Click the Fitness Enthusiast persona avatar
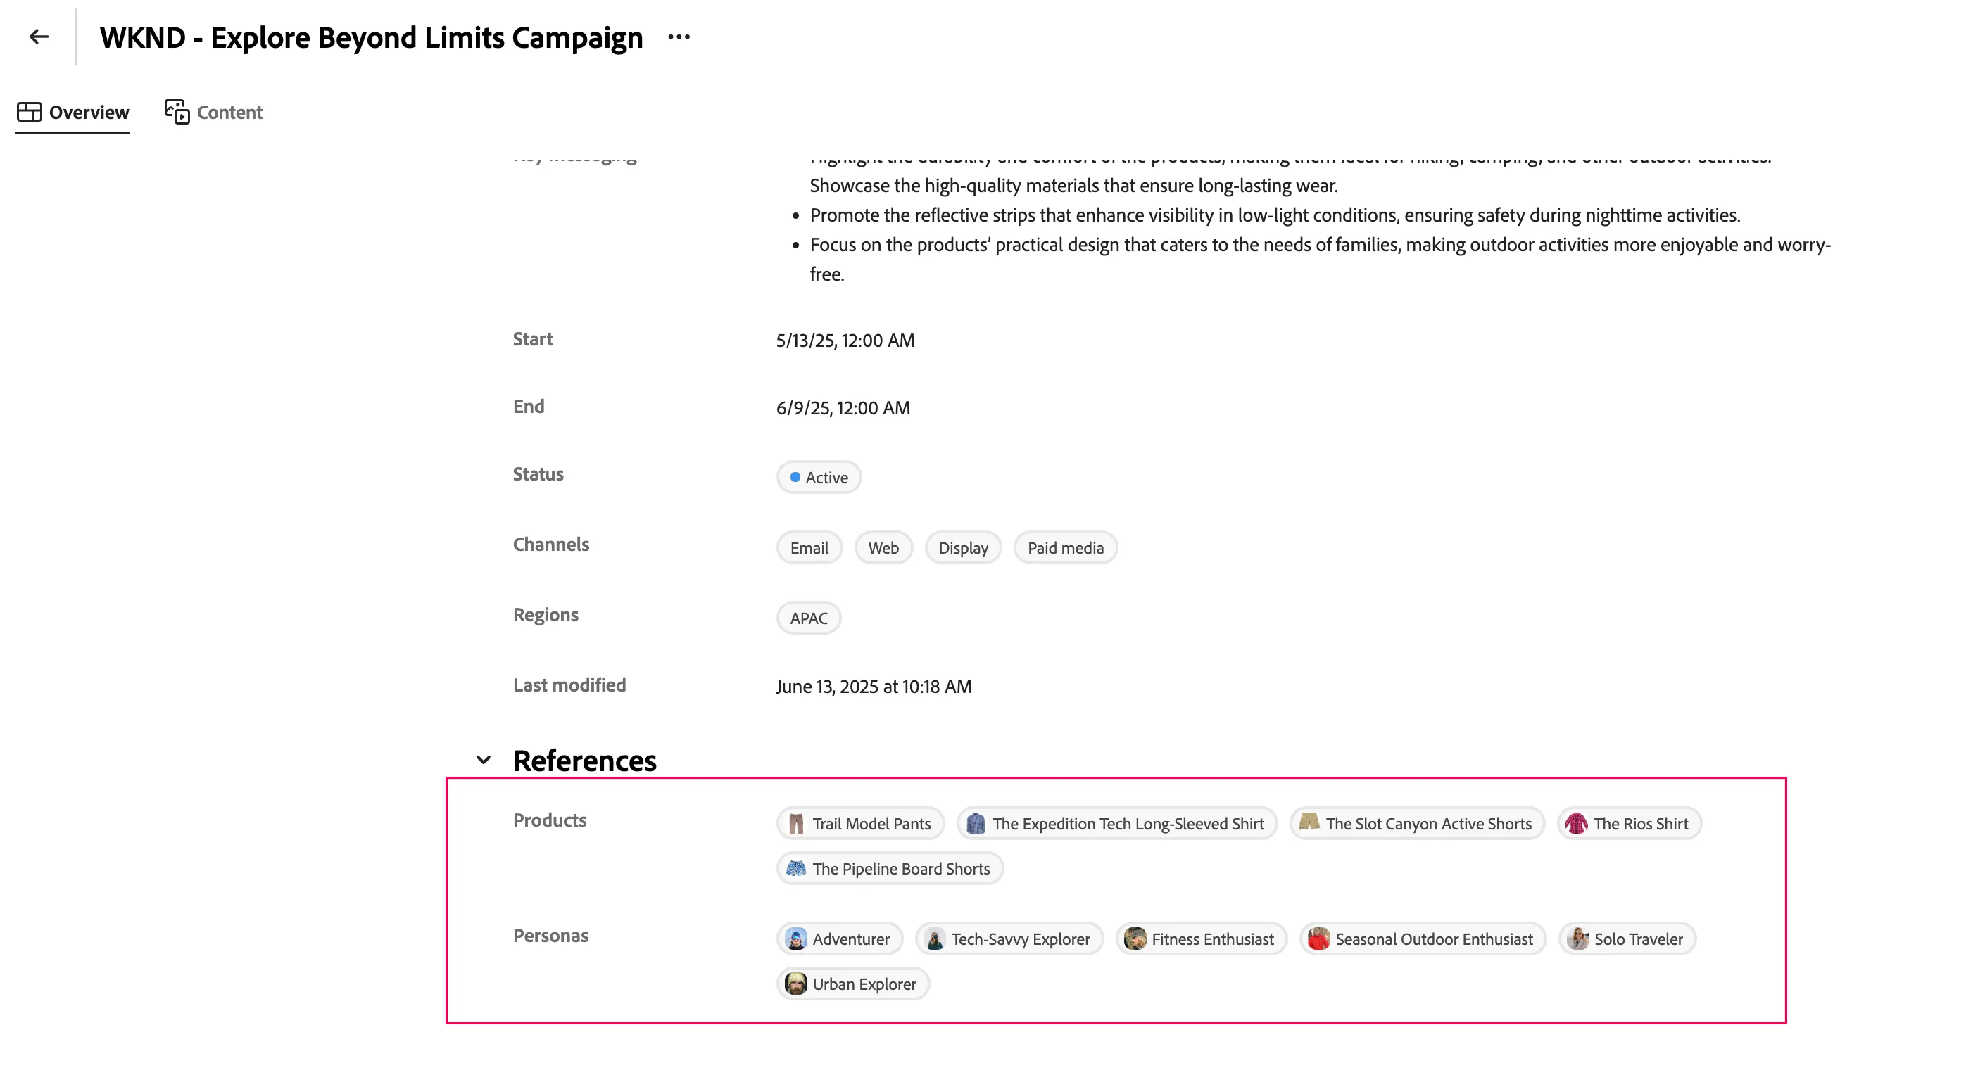The image size is (1985, 1068). point(1135,939)
